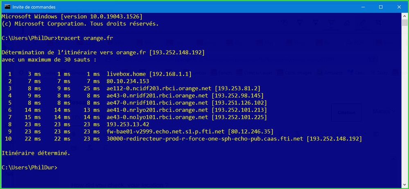Viewport: 409px width, 189px height.
Task: Maximize the Invite de commandes window
Action: click(381, 7)
